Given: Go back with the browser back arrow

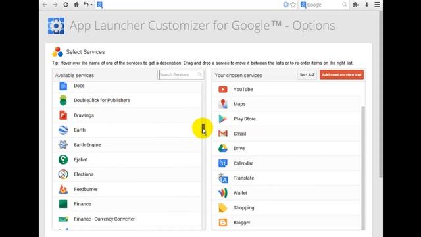Looking at the screenshot, I should pyautogui.click(x=45, y=5).
